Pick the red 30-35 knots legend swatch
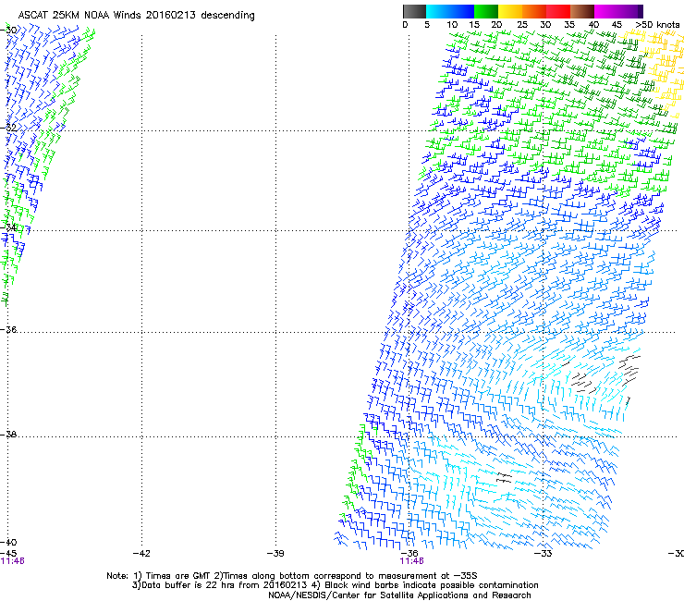Viewport: 684px width, 601px height. pyautogui.click(x=558, y=11)
